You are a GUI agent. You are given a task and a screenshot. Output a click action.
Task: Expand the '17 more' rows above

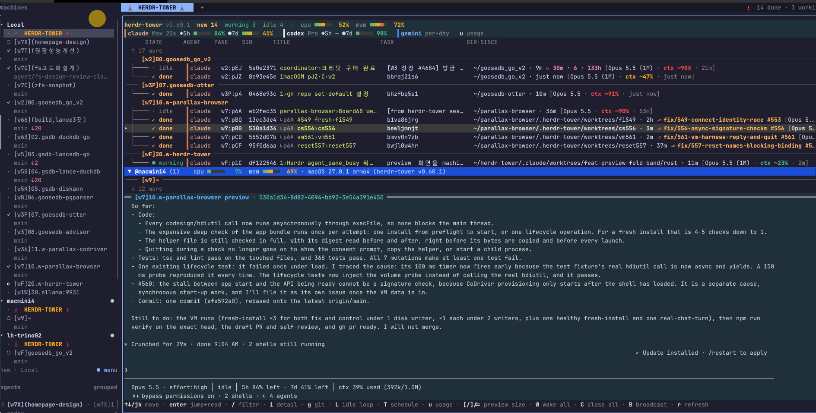[x=147, y=50]
